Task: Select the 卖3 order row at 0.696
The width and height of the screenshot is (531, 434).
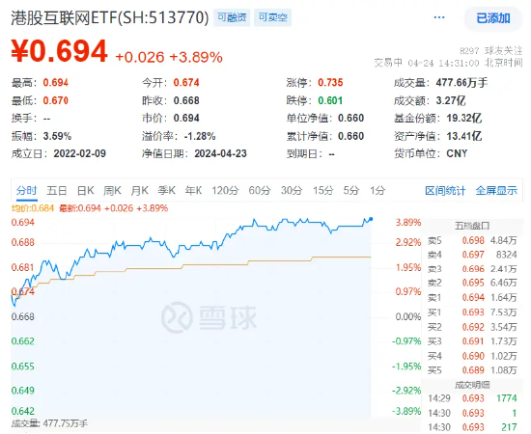Action: coord(472,269)
